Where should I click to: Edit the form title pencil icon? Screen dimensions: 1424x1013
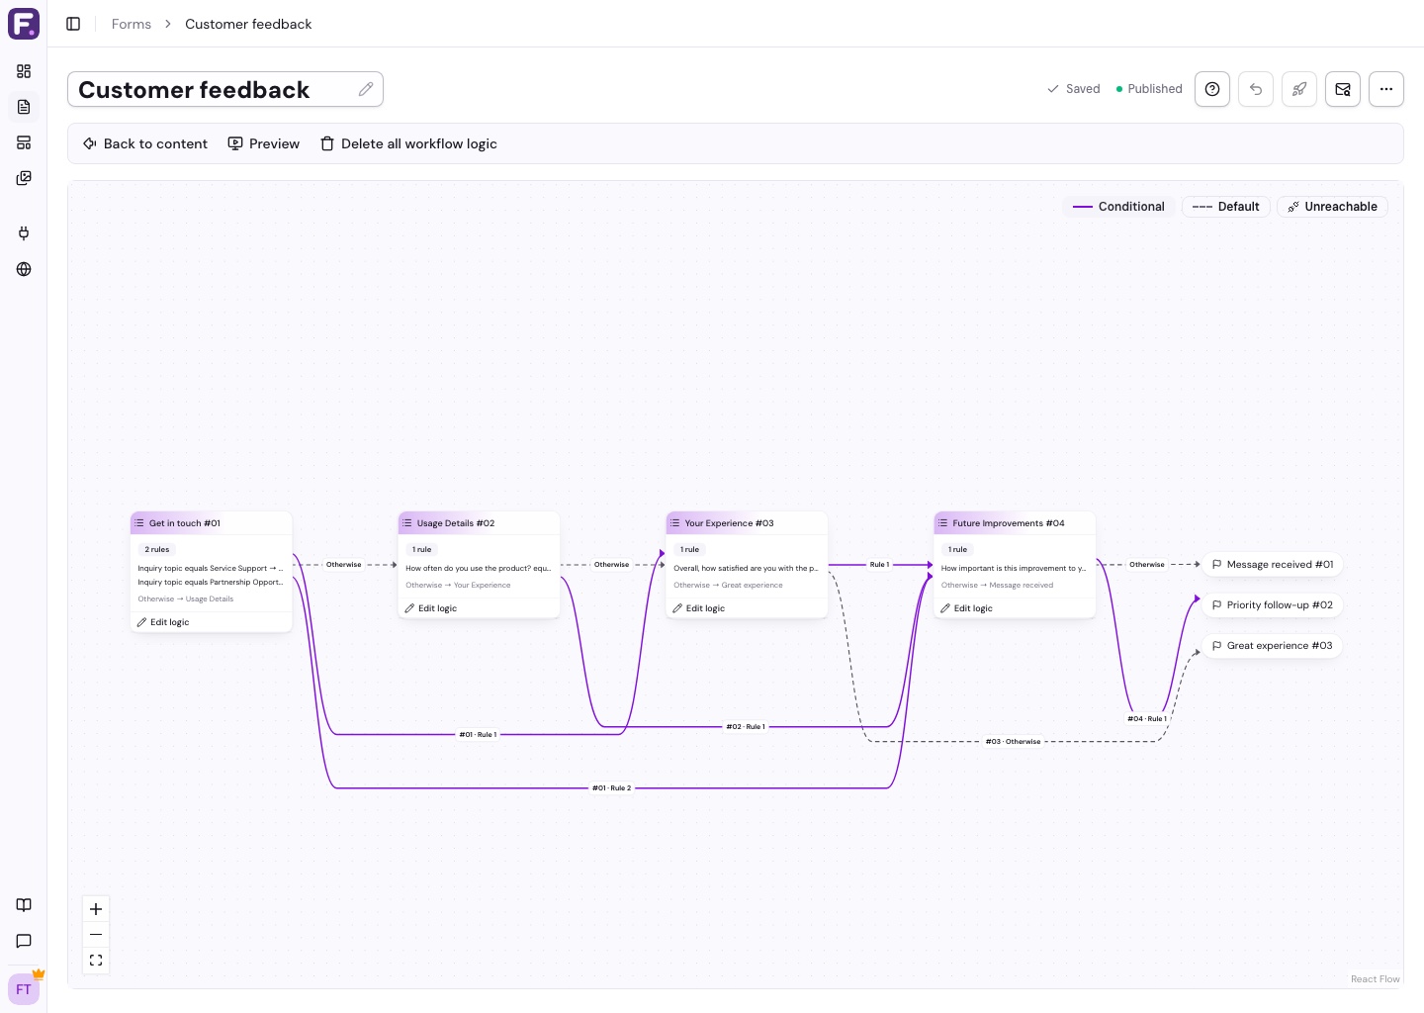click(x=366, y=89)
